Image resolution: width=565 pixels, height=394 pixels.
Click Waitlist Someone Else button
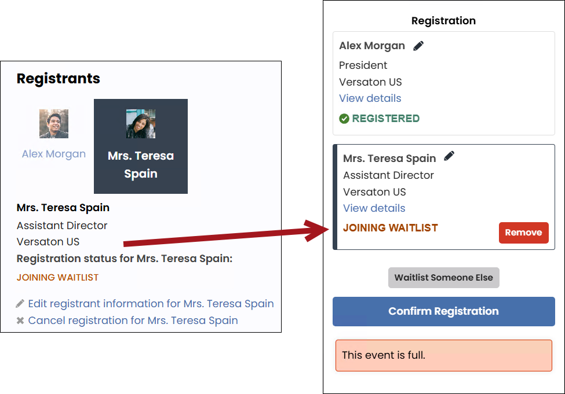tap(443, 277)
